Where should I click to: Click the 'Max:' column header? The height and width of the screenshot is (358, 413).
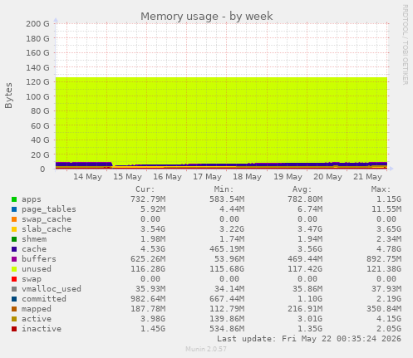[x=381, y=189]
